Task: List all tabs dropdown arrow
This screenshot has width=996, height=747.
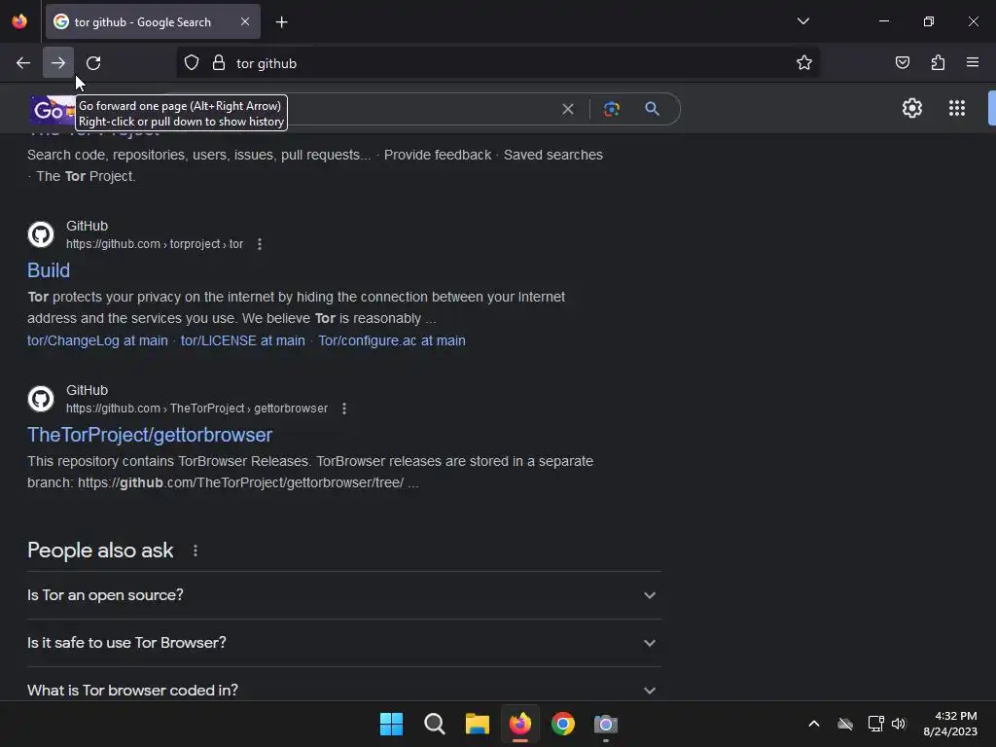Action: pos(802,21)
